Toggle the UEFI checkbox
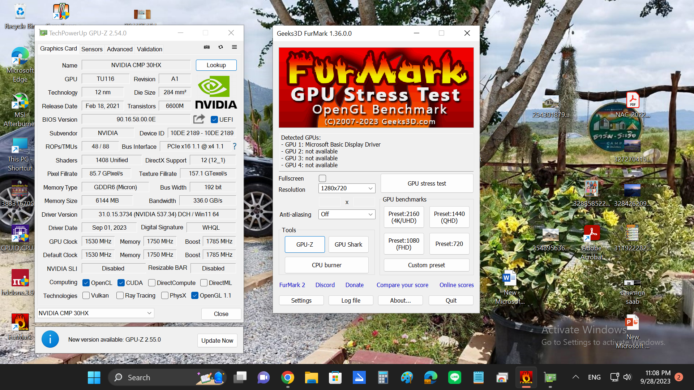 coord(214,120)
